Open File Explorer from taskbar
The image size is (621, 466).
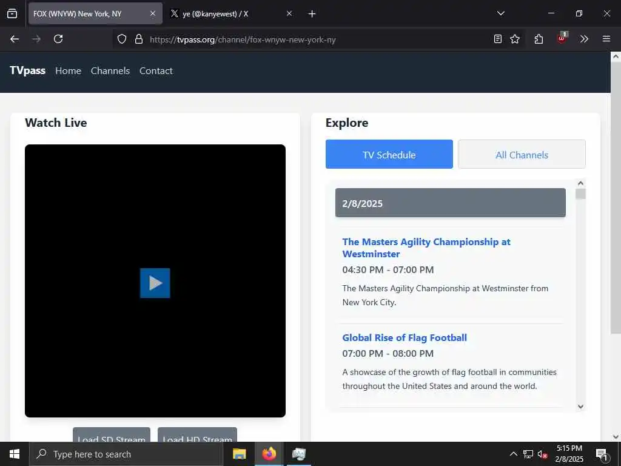click(x=239, y=454)
